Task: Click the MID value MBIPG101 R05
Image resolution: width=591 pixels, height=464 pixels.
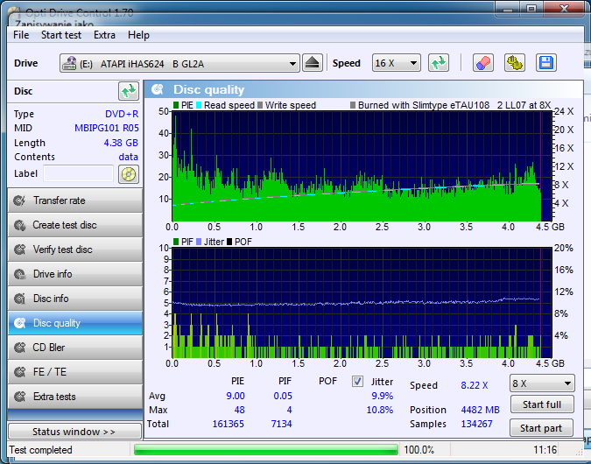Action: click(x=107, y=128)
